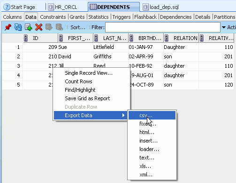Click sort icon in LAST_N column header
This screenshot has width=236, height=183.
(x=96, y=38)
